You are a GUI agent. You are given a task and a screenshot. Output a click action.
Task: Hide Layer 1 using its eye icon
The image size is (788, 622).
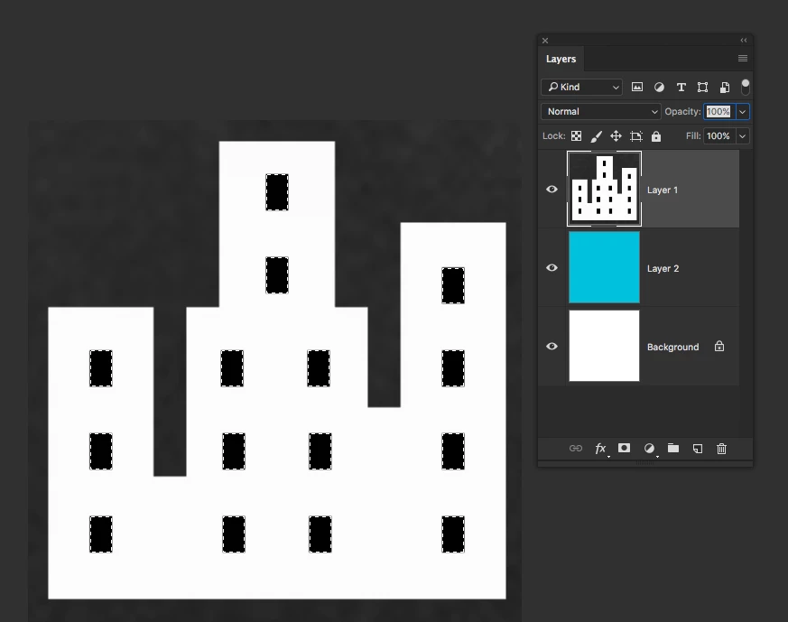pyautogui.click(x=552, y=190)
